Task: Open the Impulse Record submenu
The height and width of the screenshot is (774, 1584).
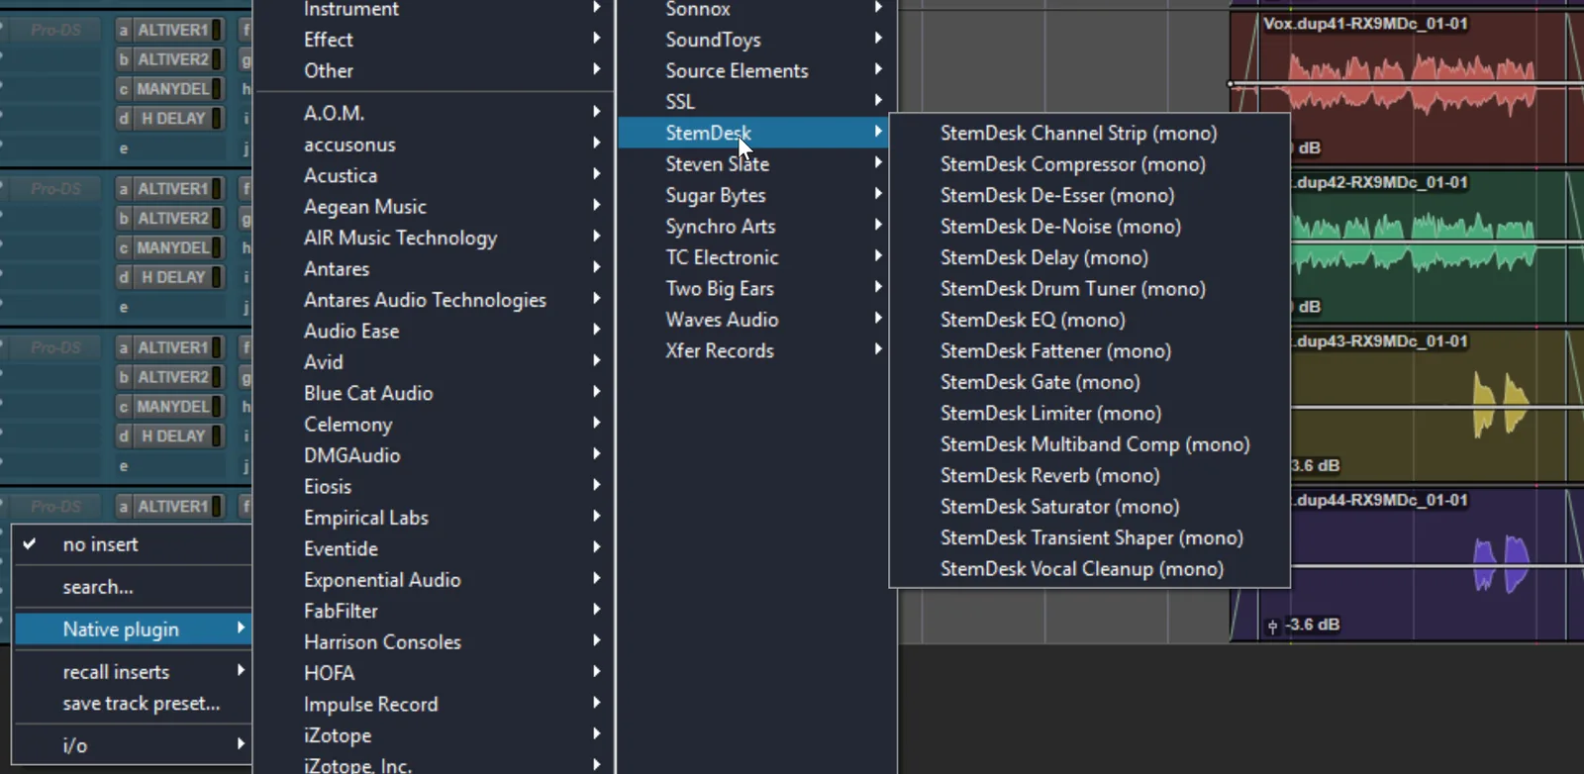Action: pos(434,705)
